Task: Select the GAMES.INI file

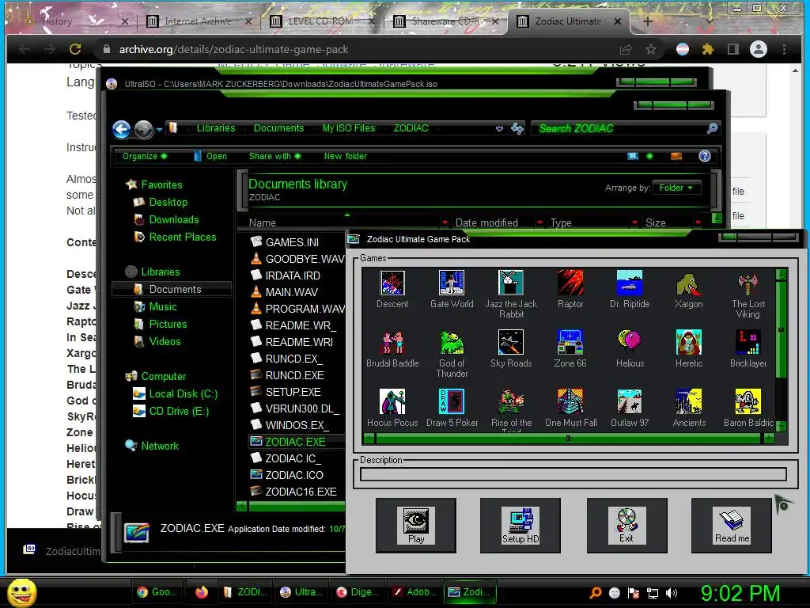Action: click(x=292, y=242)
